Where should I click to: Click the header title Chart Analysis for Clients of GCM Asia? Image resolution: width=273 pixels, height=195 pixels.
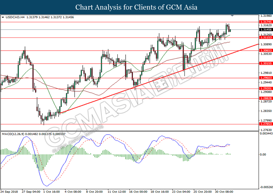(x=136, y=7)
